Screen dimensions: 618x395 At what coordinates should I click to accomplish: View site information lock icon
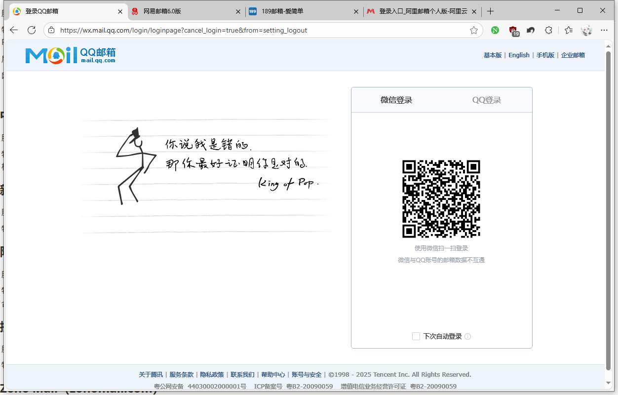point(51,30)
